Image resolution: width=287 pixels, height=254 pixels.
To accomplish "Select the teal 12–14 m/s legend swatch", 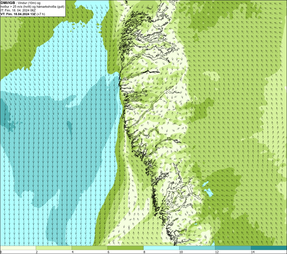I will [x=233, y=248].
